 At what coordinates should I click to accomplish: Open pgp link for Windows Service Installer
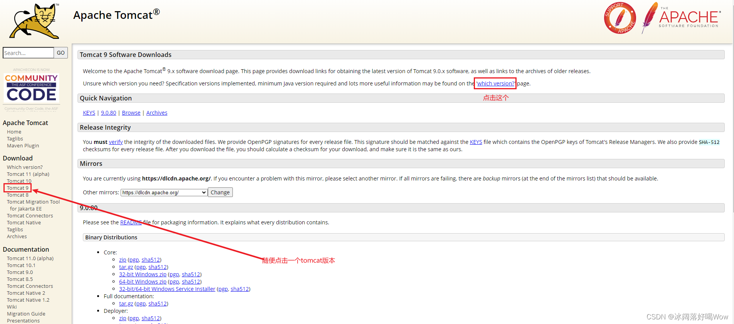[223, 289]
